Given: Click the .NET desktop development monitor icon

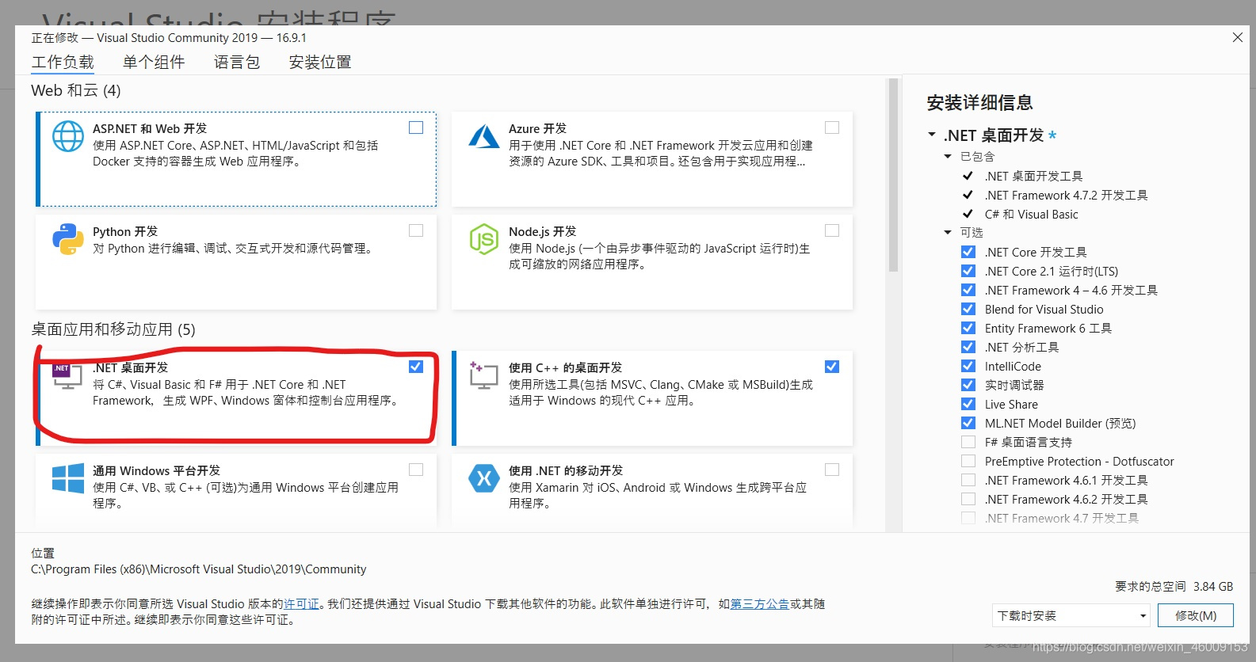Looking at the screenshot, I should pos(67,375).
